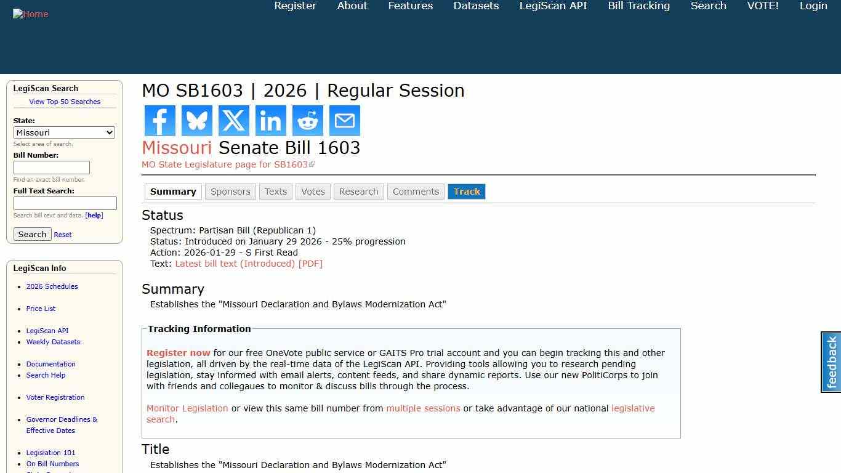Open the Bill Tracking menu
Viewport: 841px width, 473px height.
point(638,6)
